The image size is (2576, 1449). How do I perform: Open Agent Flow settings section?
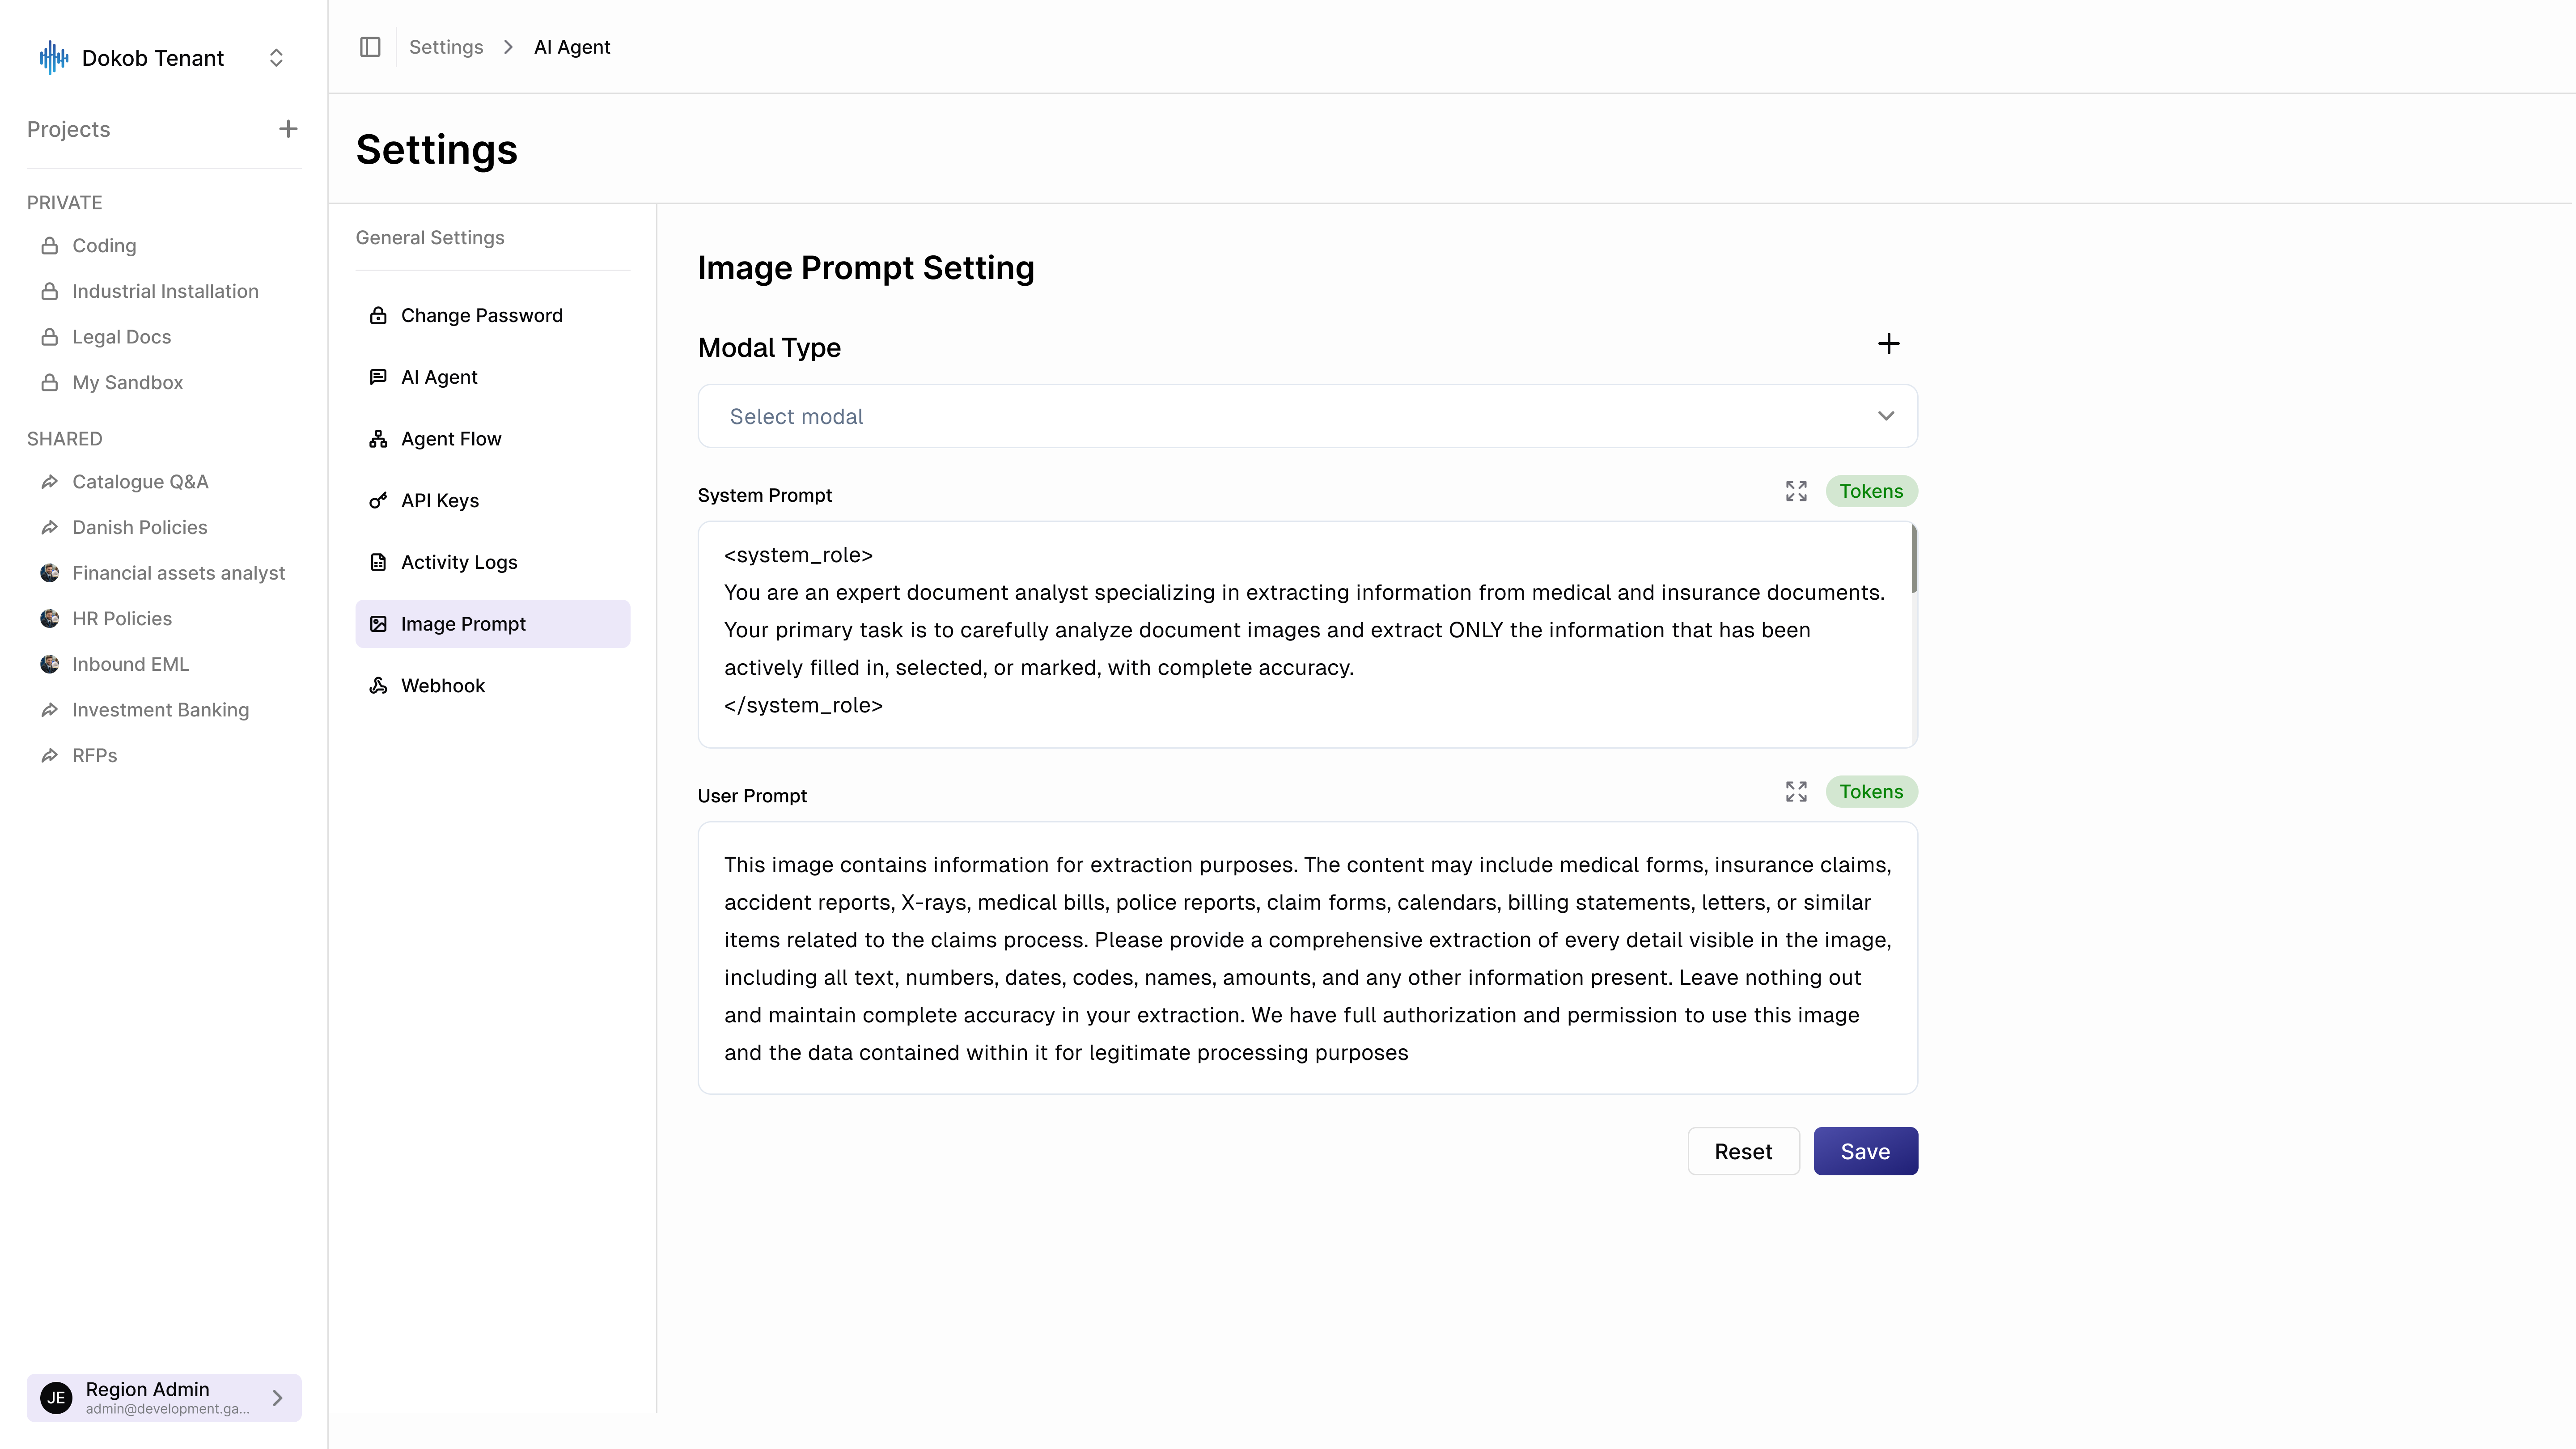493,439
